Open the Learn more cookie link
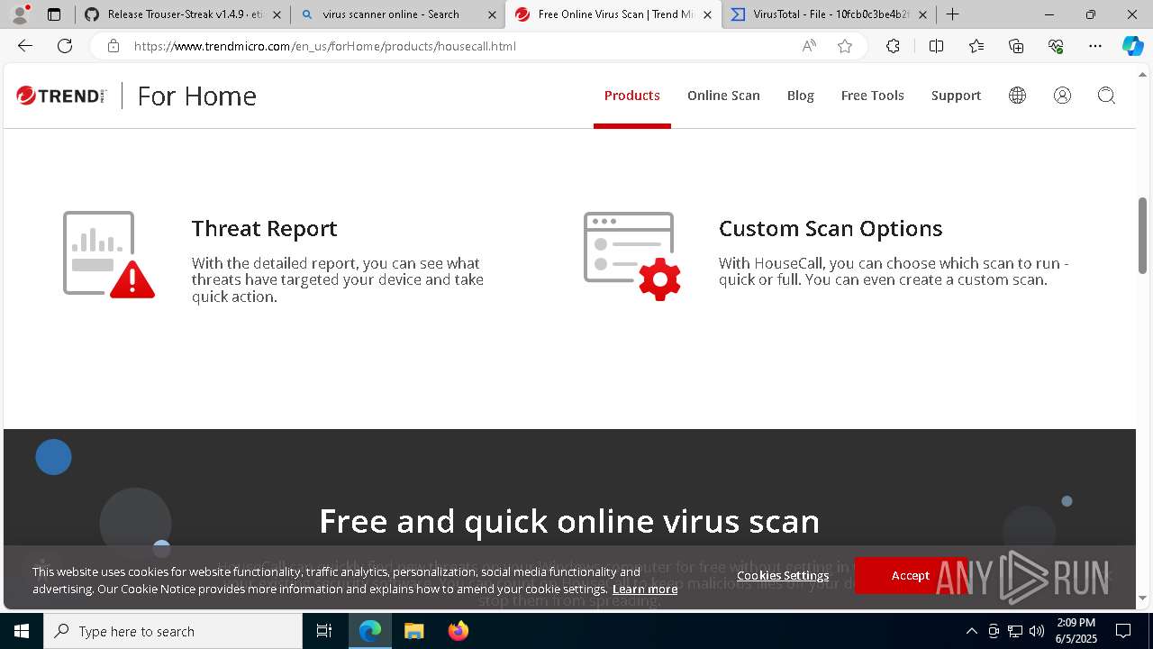 click(x=645, y=589)
